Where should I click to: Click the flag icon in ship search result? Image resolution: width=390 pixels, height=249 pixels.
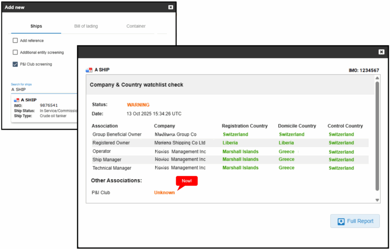[x=16, y=100]
